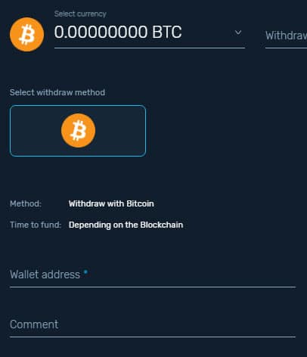Click the Select currency label

pos(80,14)
